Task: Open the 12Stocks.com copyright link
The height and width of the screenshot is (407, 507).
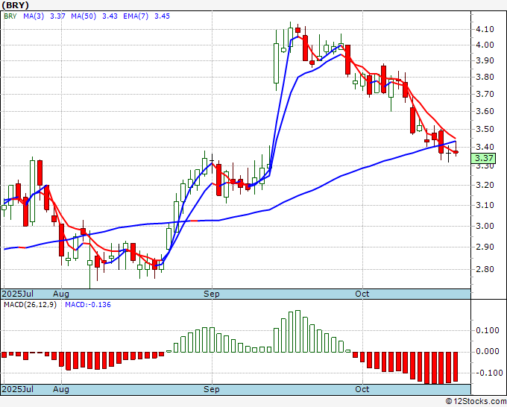Action: tap(476, 402)
